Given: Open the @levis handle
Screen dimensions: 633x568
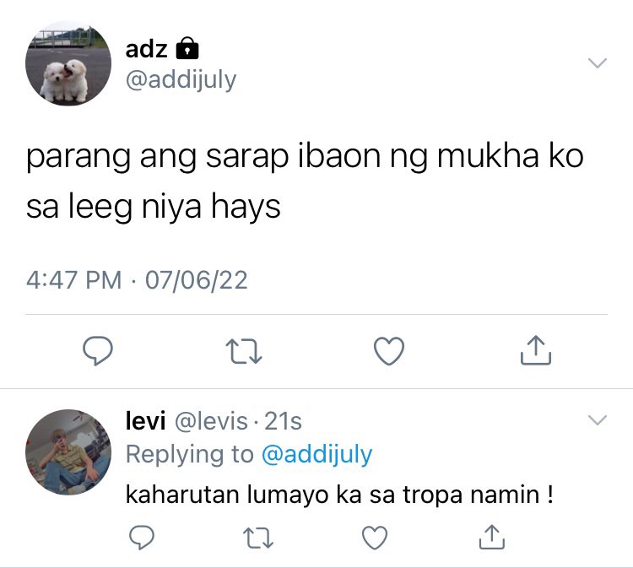Looking at the screenshot, I should pyautogui.click(x=211, y=421).
